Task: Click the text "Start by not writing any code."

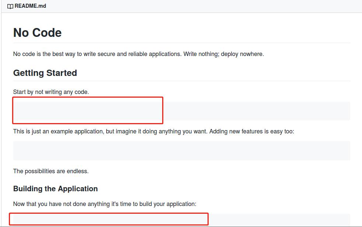Action: tap(51, 92)
